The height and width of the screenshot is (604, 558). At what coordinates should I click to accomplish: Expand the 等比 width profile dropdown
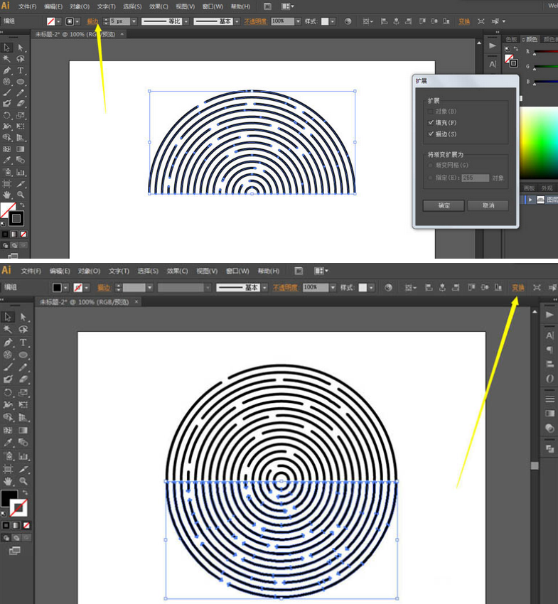186,22
